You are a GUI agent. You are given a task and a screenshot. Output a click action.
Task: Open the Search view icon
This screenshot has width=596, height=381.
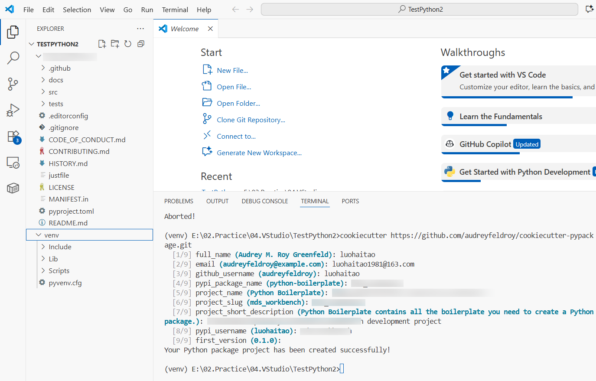pyautogui.click(x=13, y=58)
